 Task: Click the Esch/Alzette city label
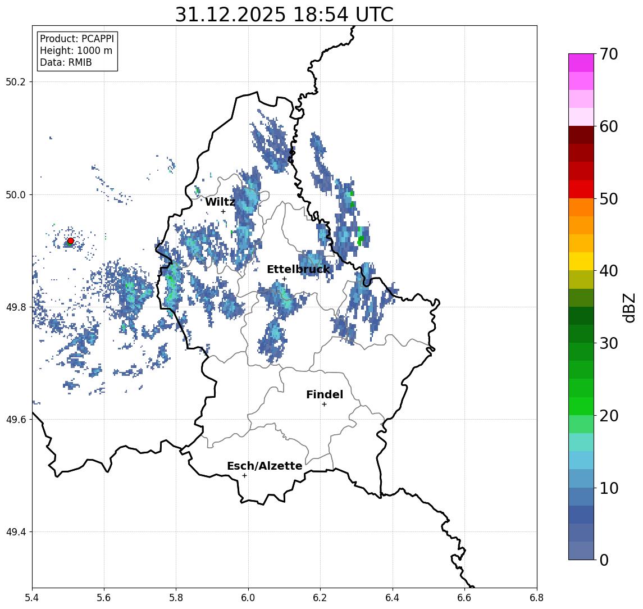pyautogui.click(x=265, y=466)
